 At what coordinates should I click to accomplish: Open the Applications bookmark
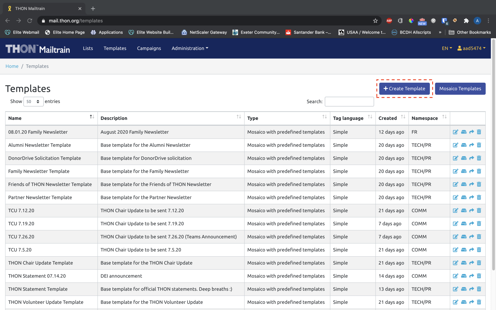[107, 32]
